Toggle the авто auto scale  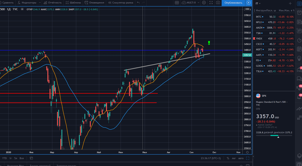(x=241, y=158)
